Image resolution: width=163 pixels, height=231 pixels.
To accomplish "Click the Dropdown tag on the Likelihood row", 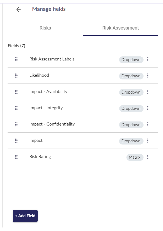I will click(131, 76).
